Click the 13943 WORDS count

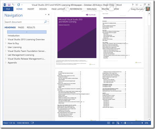(23, 123)
